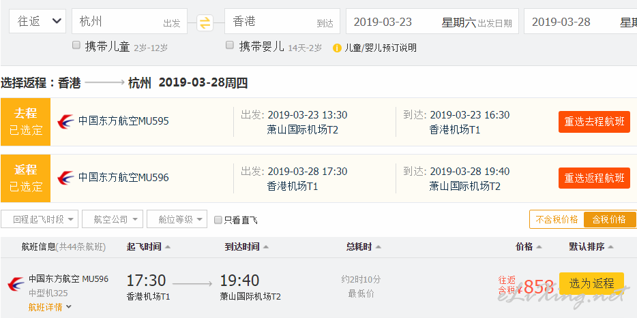Image resolution: width=637 pixels, height=318 pixels.
Task: Open the 舱位等级 cabin class dropdown
Action: pyautogui.click(x=177, y=219)
